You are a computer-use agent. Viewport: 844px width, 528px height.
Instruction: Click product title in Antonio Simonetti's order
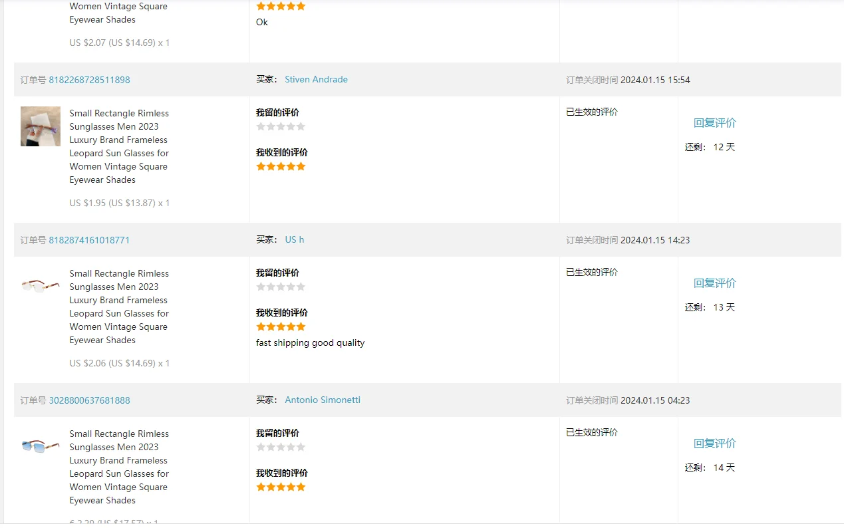click(x=119, y=467)
